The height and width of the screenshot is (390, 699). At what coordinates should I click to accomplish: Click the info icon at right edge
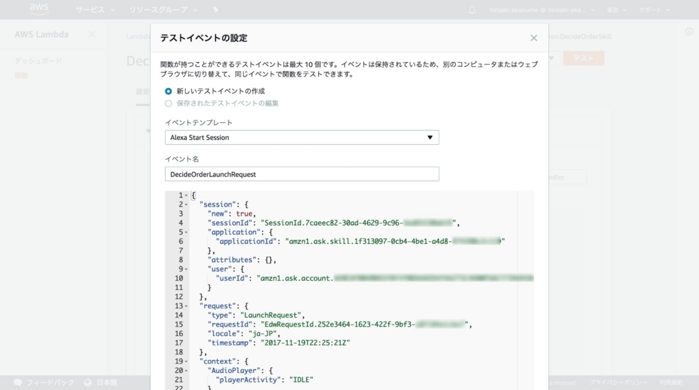coord(689,32)
